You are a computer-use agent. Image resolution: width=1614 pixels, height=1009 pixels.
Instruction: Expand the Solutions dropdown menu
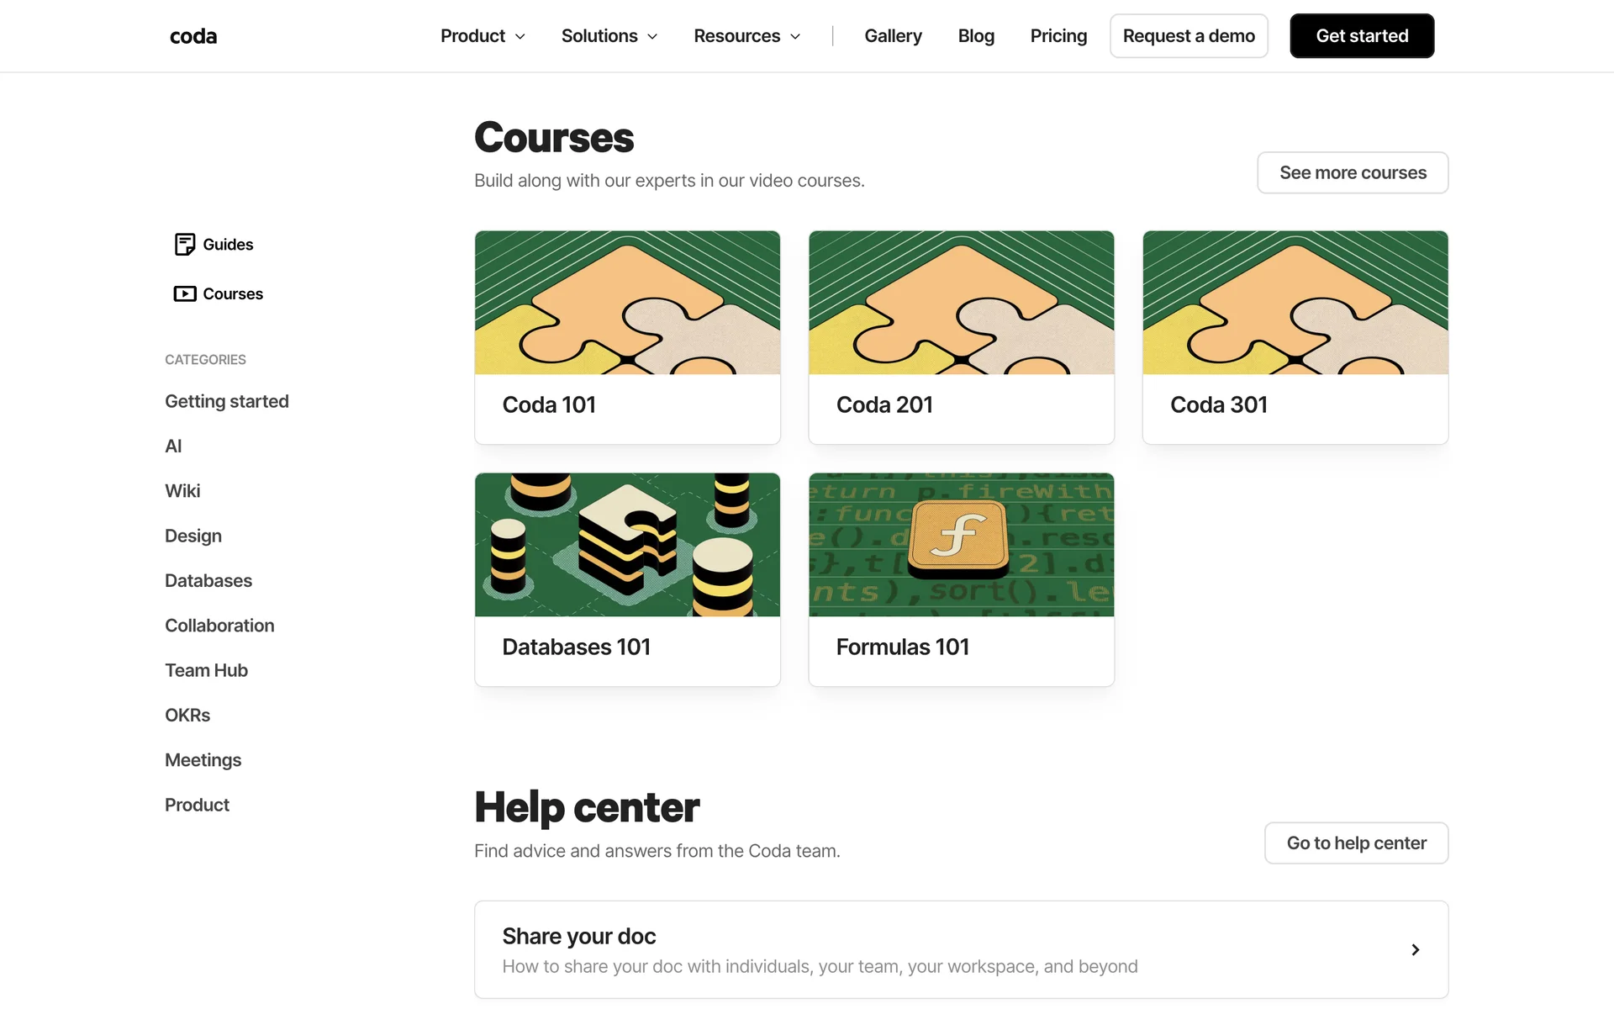[609, 36]
